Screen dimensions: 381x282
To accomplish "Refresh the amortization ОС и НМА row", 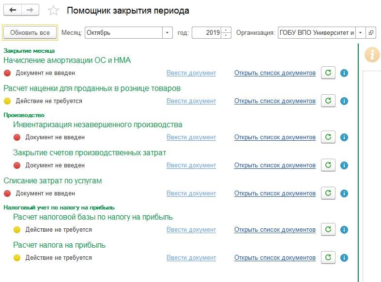I will (x=328, y=73).
